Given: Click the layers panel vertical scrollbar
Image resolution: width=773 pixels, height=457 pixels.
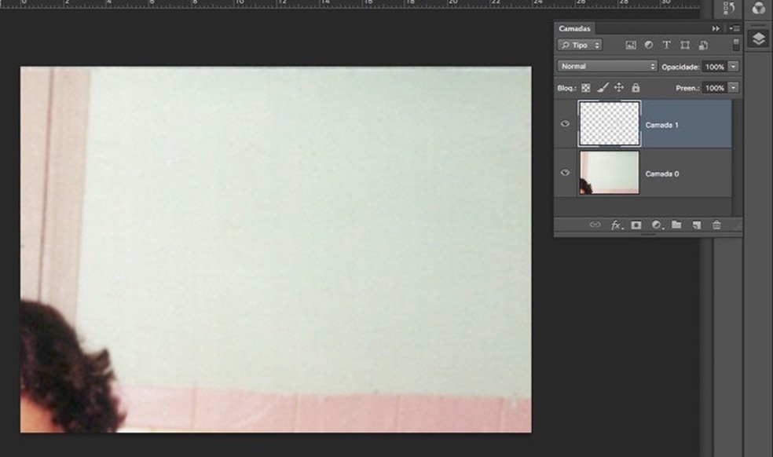Looking at the screenshot, I should pyautogui.click(x=737, y=157).
